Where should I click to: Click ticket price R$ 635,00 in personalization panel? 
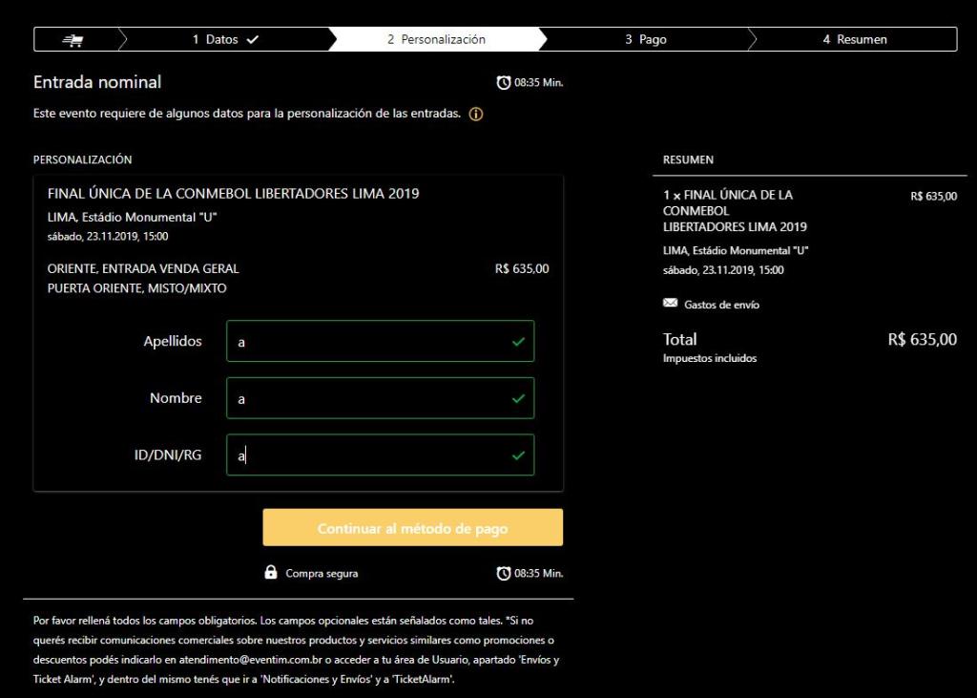pyautogui.click(x=522, y=269)
